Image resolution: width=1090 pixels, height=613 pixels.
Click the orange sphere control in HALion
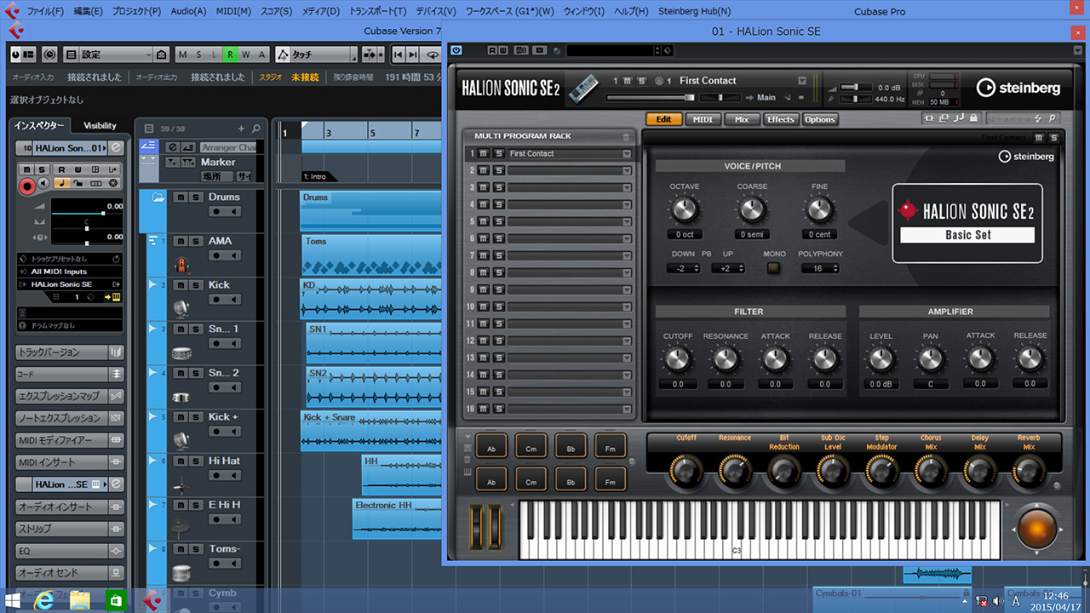click(1036, 528)
